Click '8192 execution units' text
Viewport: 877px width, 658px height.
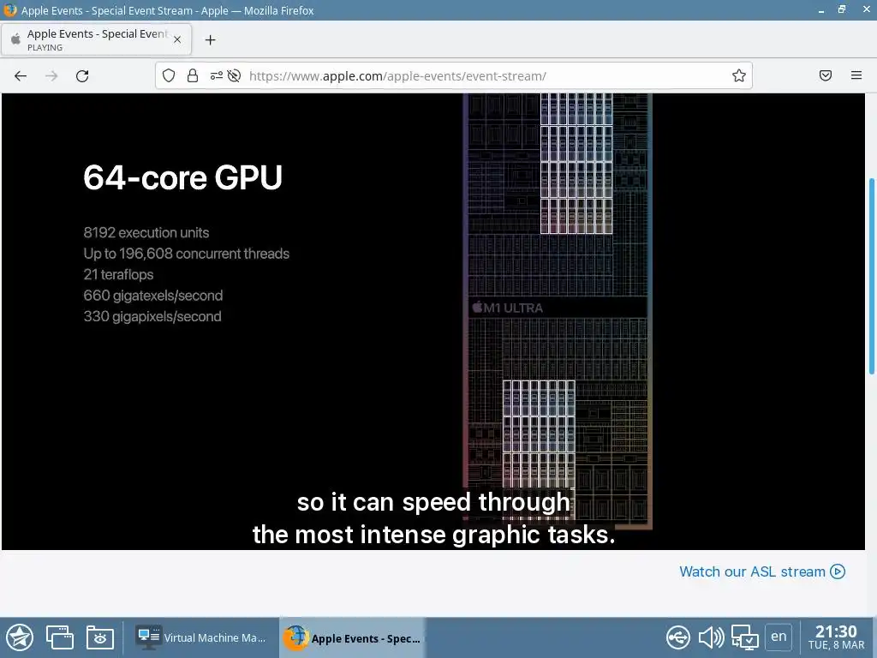tap(146, 233)
